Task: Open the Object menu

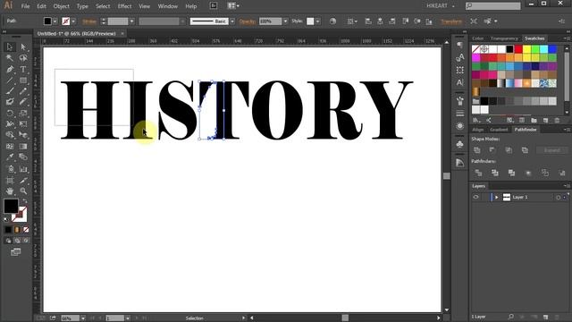Action: tap(62, 6)
